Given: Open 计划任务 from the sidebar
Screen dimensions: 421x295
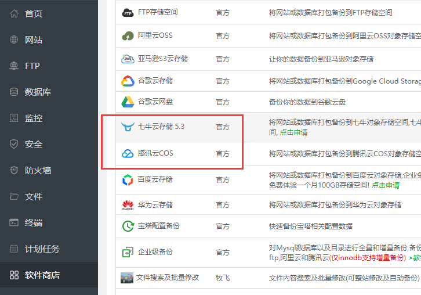Looking at the screenshot, I should 42,249.
